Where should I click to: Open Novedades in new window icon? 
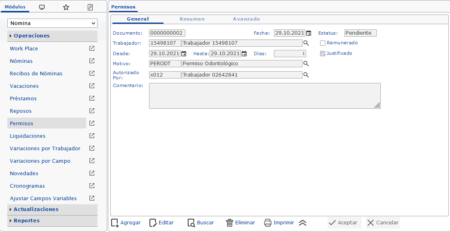tap(92, 173)
